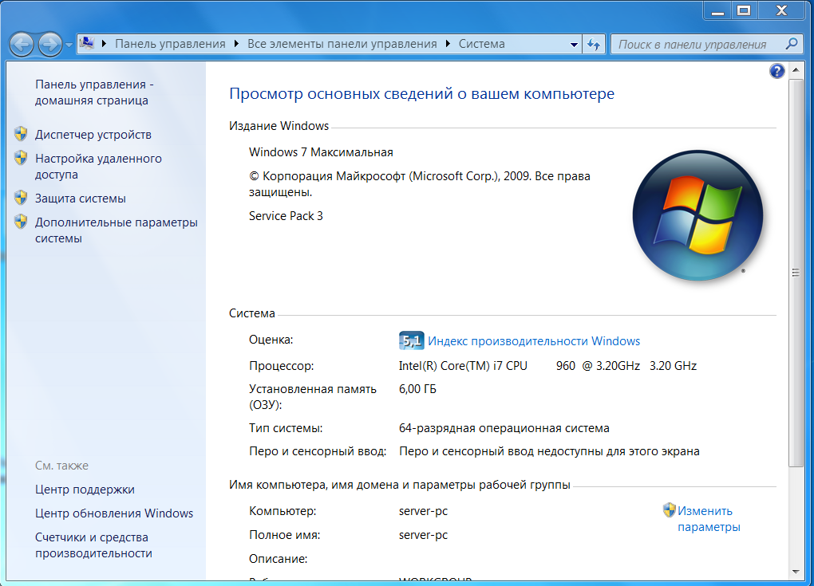
Task: Open the address bar history dropdown
Action: tap(574, 45)
